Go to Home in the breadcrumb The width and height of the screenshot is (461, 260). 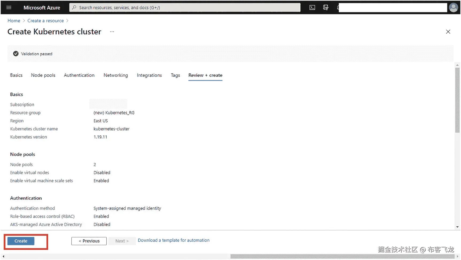pos(14,21)
